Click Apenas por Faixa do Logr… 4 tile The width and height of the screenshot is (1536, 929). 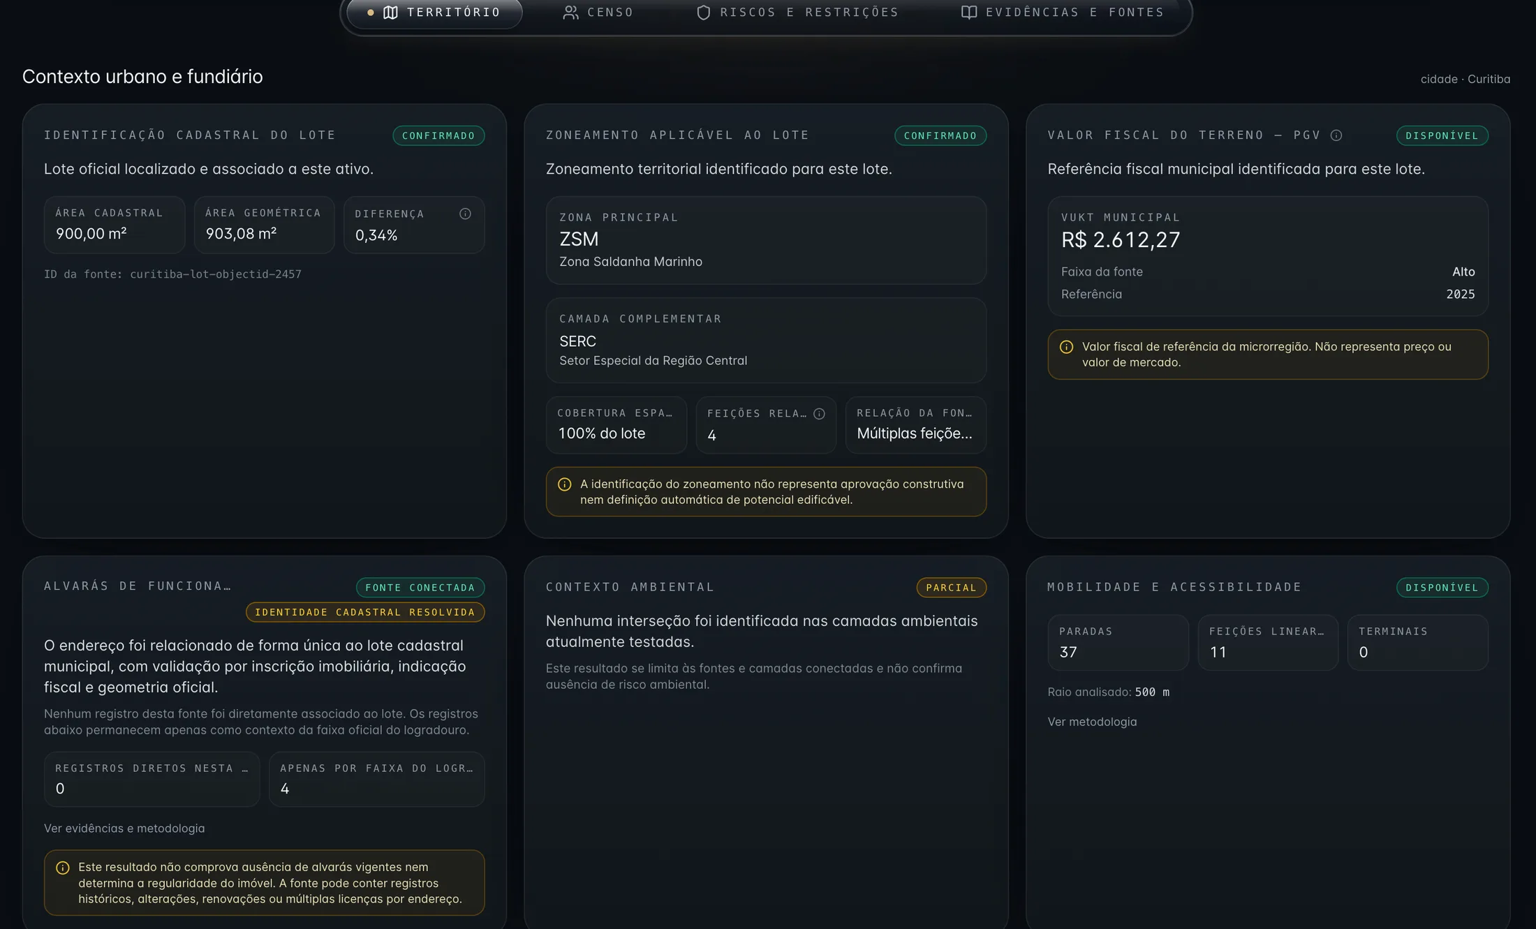tap(377, 780)
